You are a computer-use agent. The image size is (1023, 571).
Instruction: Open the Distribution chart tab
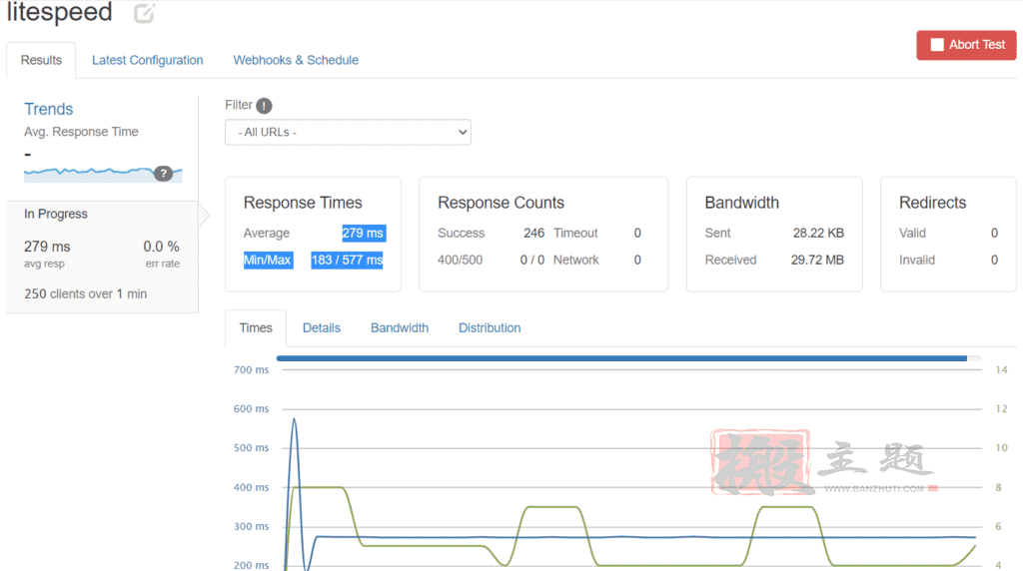coord(490,327)
